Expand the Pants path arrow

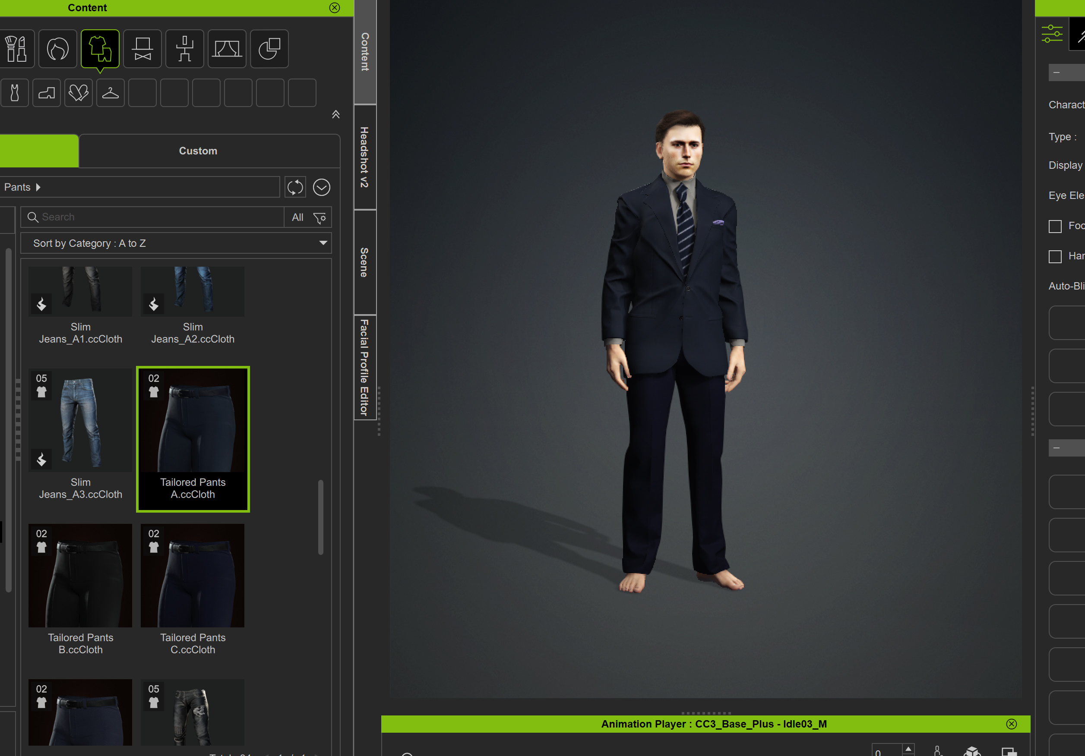pyautogui.click(x=38, y=187)
